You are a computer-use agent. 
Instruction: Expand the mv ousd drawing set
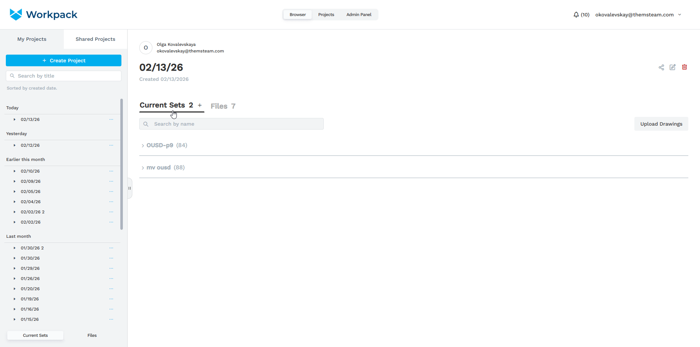pyautogui.click(x=143, y=168)
